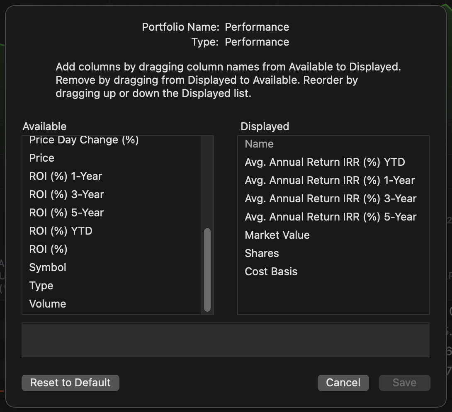
Task: Click the Available list scrollbar thumb
Action: 207,269
